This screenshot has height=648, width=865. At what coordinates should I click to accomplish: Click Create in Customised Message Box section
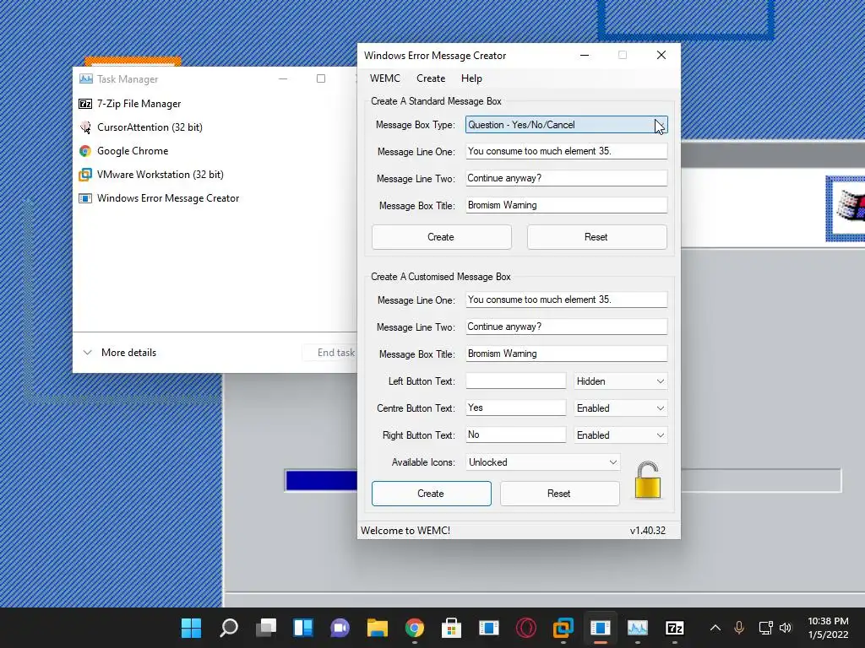click(432, 494)
